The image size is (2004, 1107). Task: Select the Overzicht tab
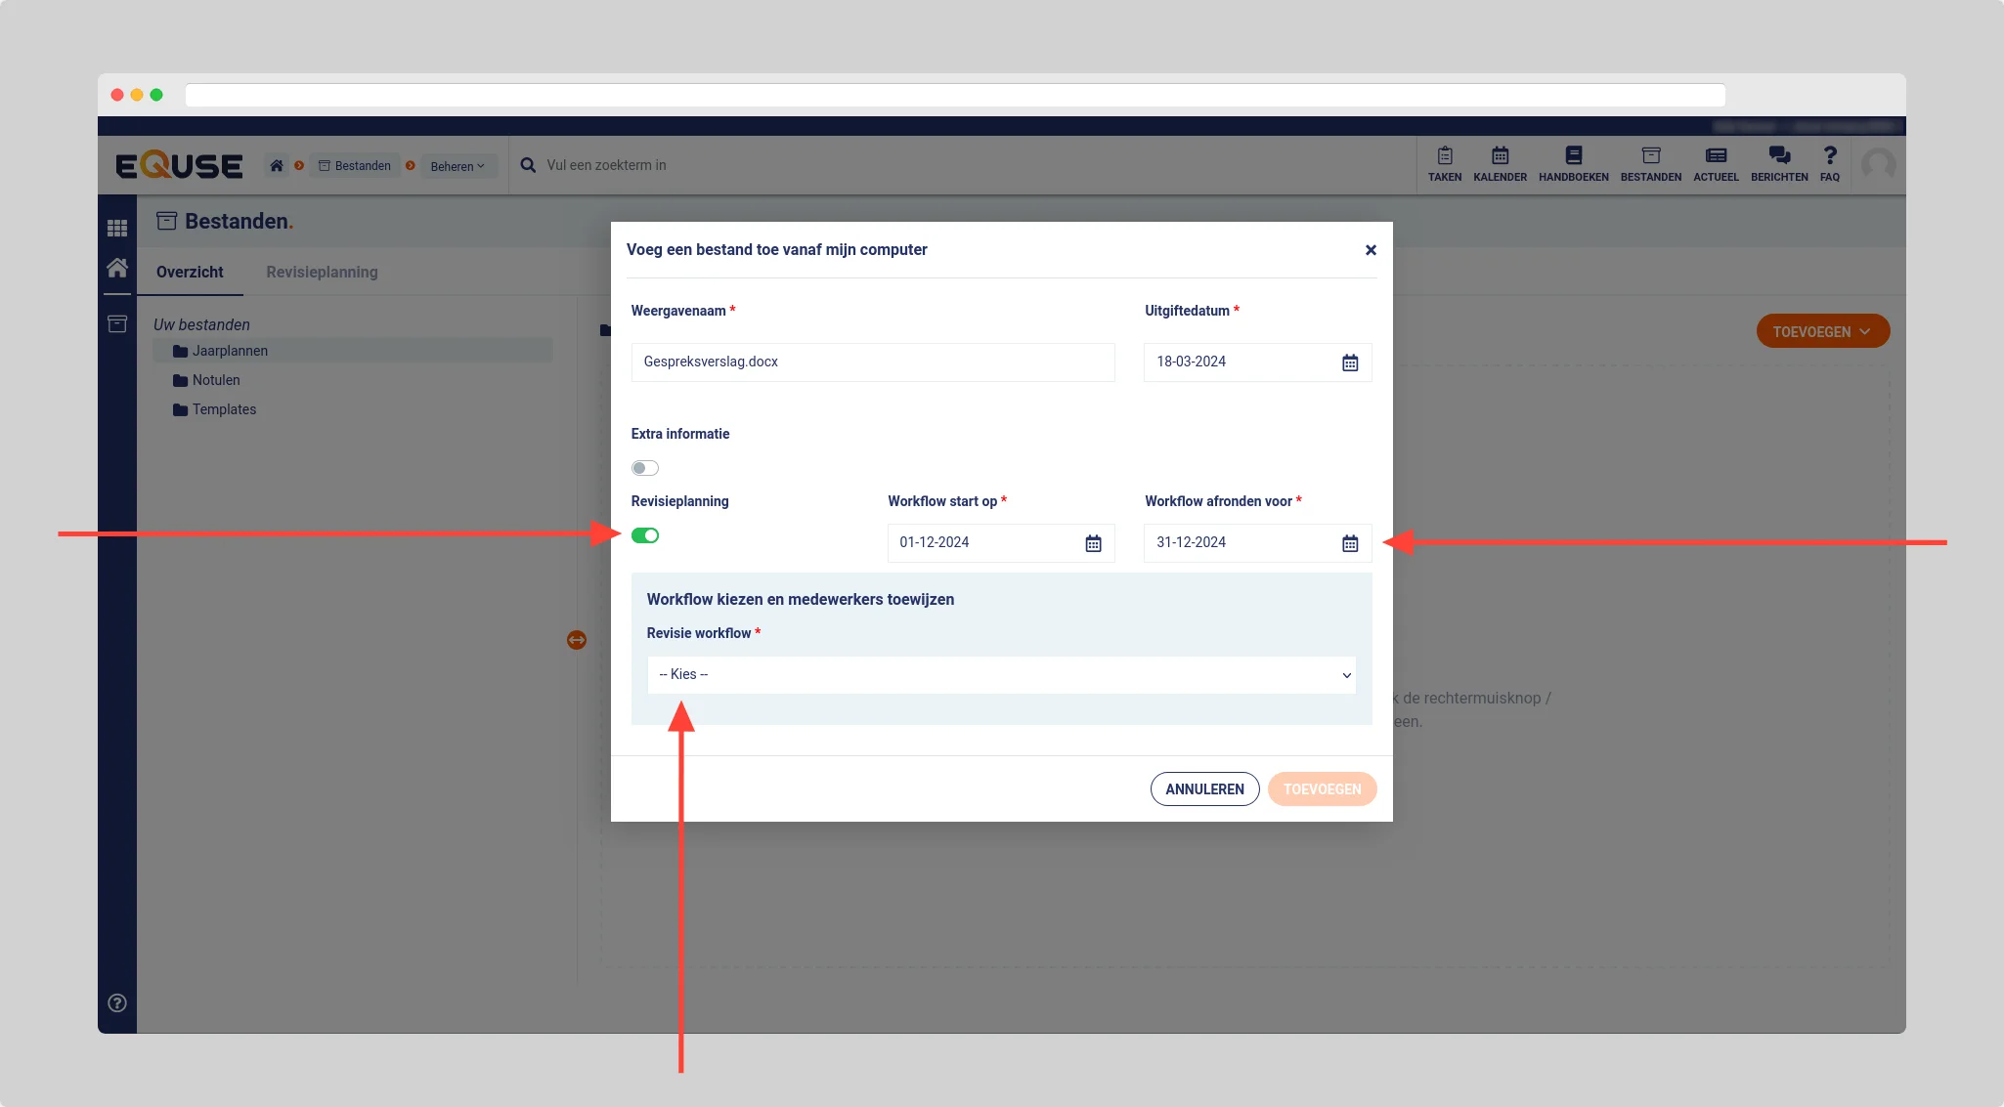click(190, 272)
